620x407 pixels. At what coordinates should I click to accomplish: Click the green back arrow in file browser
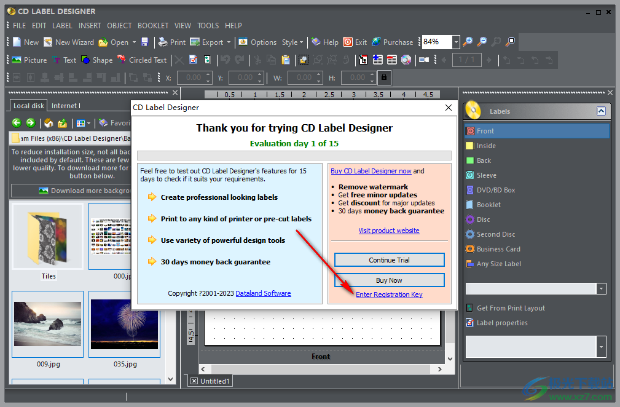coord(17,123)
